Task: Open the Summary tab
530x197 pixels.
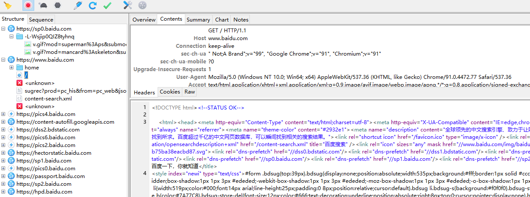Action: 198,19
